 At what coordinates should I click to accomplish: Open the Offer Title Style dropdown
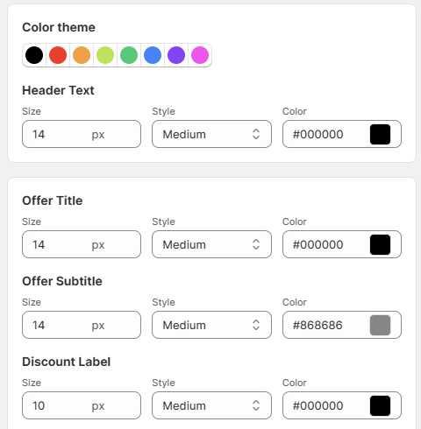(211, 244)
